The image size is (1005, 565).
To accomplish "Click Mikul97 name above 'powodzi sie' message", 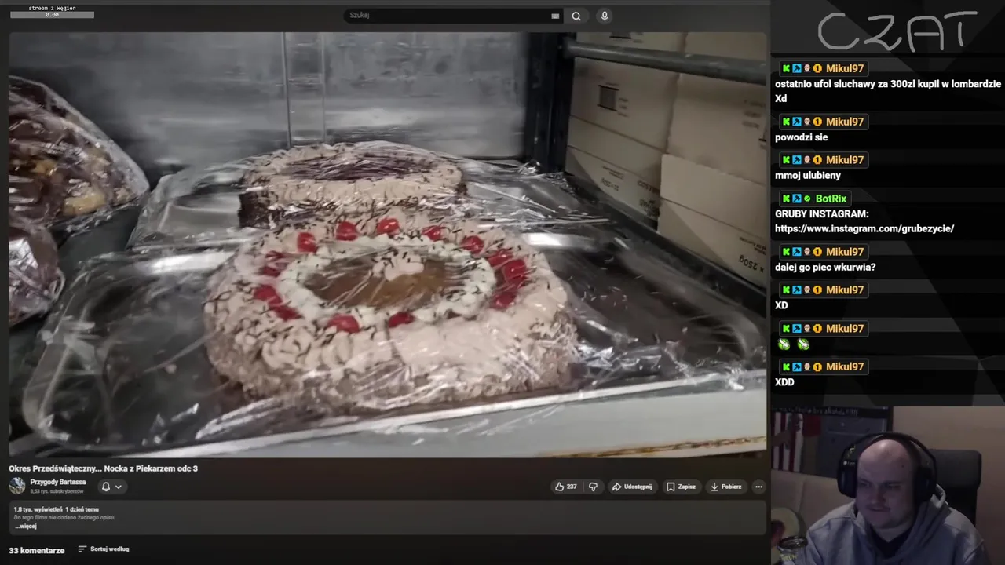I will point(845,122).
